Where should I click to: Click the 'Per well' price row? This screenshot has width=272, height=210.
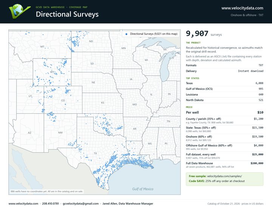click(224, 113)
